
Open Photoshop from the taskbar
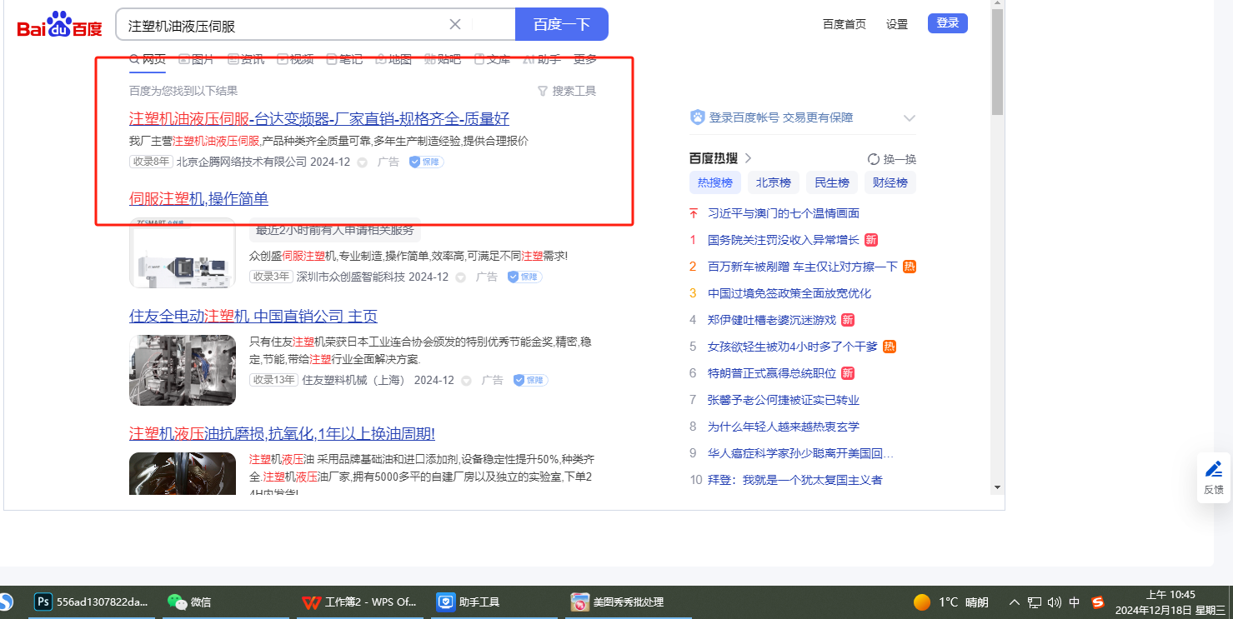click(x=43, y=602)
